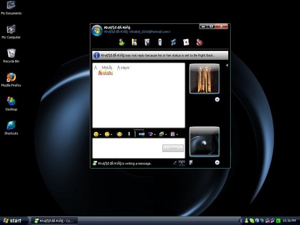Collapse the display picture side panel arrow
The width and height of the screenshot is (300, 225).
(x=227, y=65)
